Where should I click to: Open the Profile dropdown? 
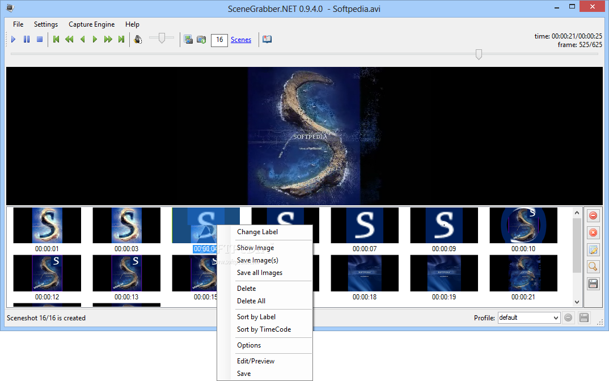click(529, 317)
